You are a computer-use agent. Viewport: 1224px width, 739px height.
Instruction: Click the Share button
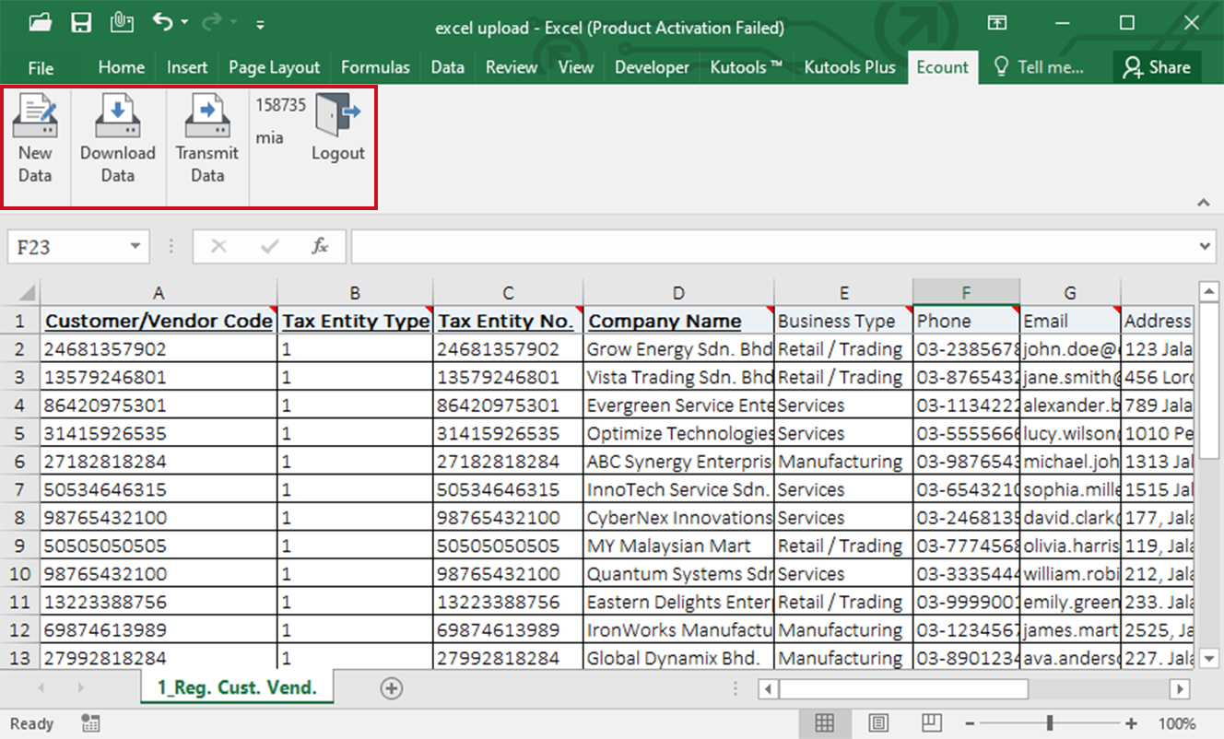(x=1158, y=67)
